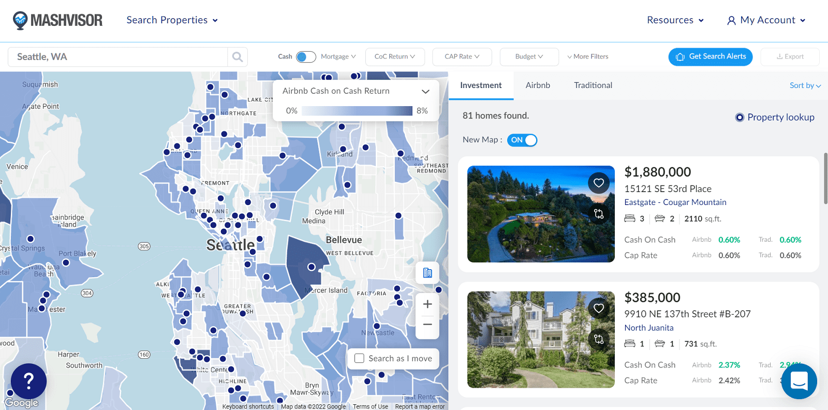This screenshot has width=828, height=410.
Task: Switch to the Traditional tab
Action: pyautogui.click(x=593, y=85)
